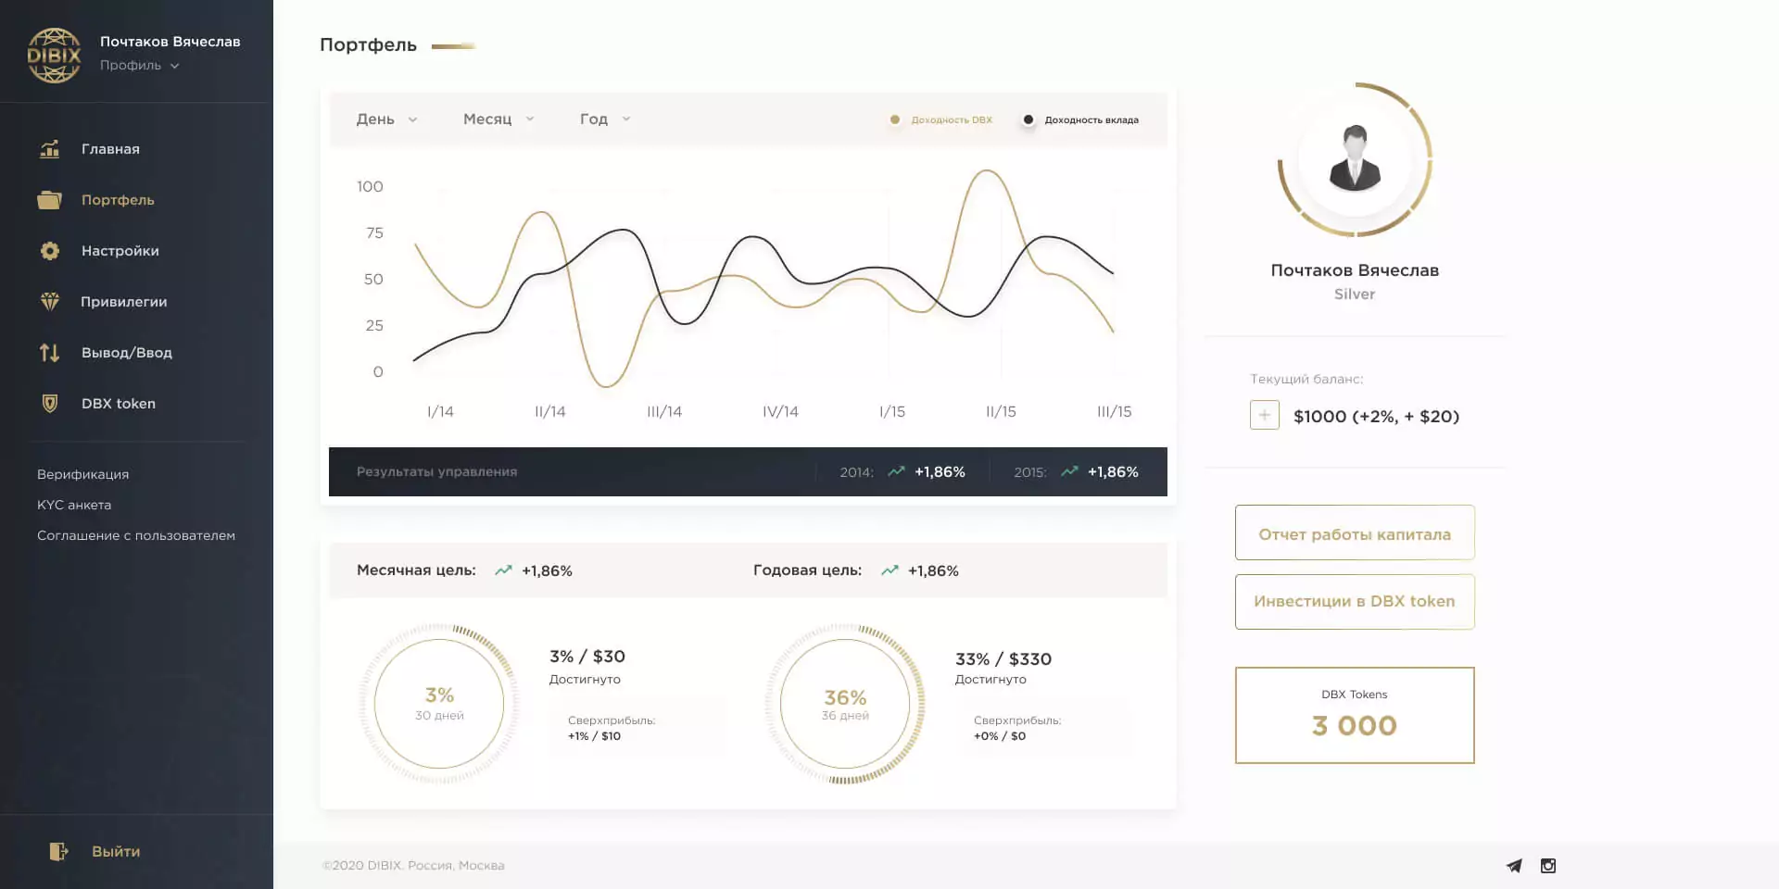Open the День period dropdown
Viewport: 1779px width, 889px height.
pyautogui.click(x=386, y=119)
